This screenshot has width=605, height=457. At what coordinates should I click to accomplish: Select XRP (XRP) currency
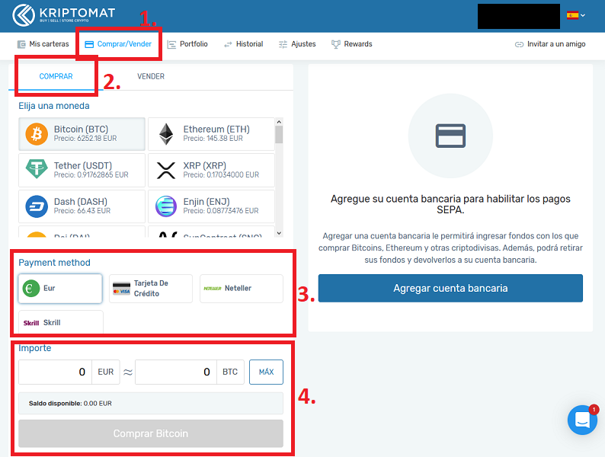211,170
